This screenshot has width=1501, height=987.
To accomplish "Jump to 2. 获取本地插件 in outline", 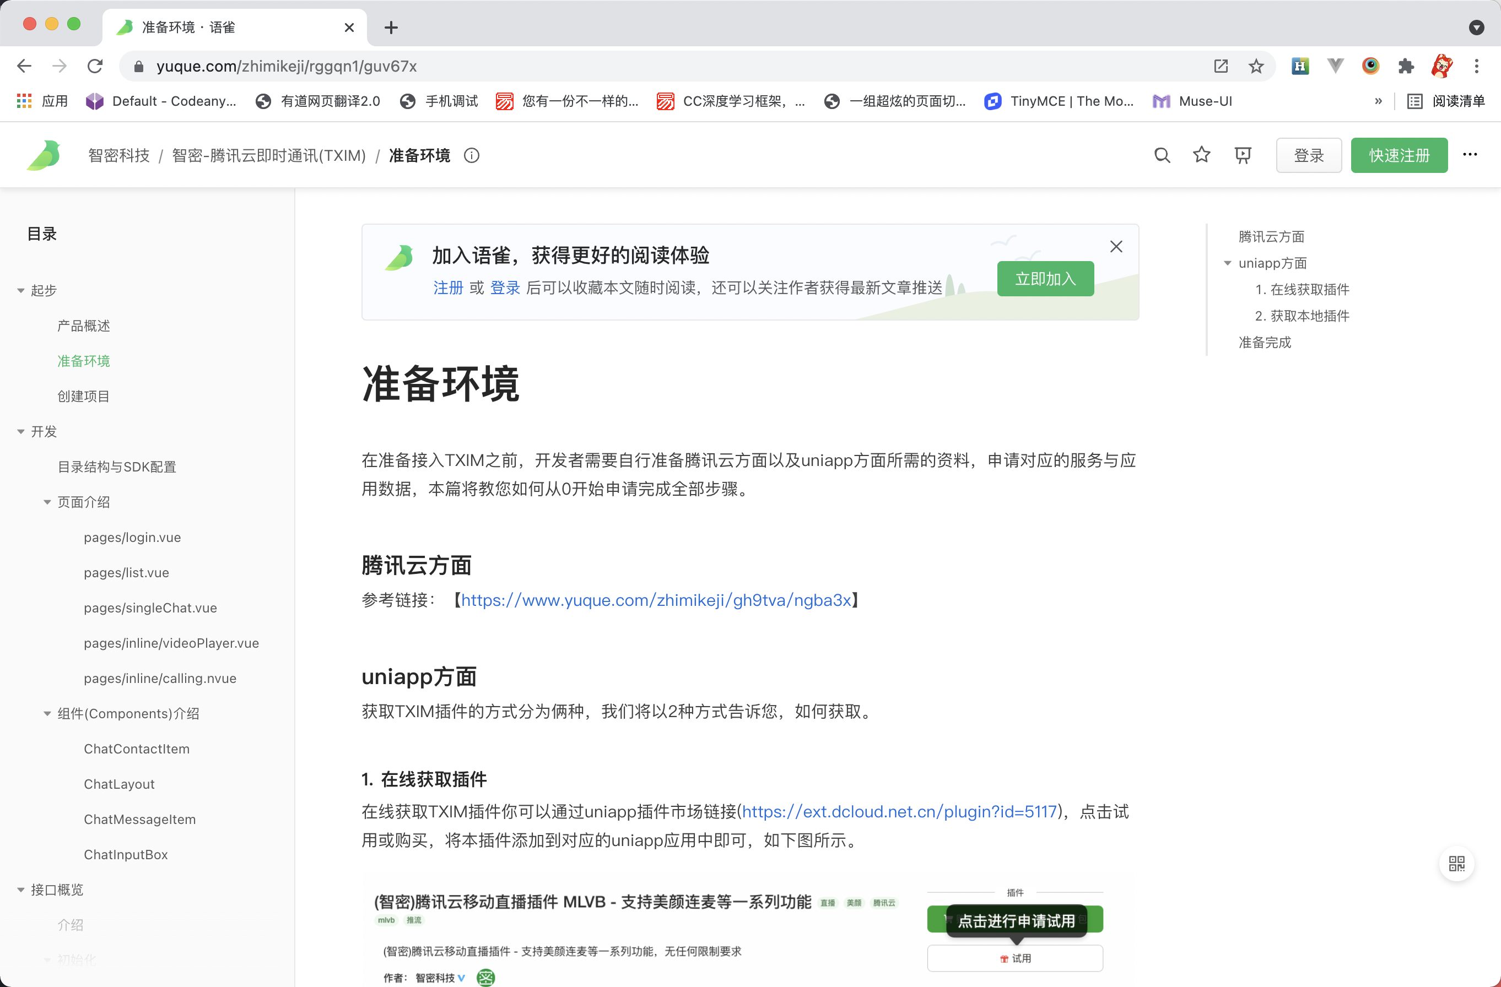I will [1302, 316].
